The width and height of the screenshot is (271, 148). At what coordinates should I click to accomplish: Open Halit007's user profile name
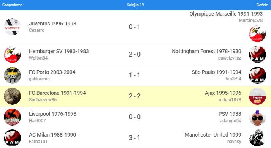tap(37, 121)
